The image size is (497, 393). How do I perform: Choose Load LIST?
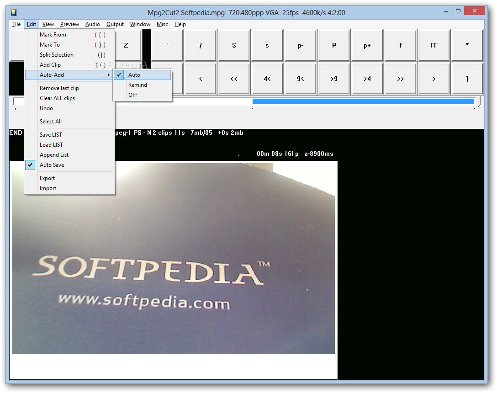coord(70,145)
